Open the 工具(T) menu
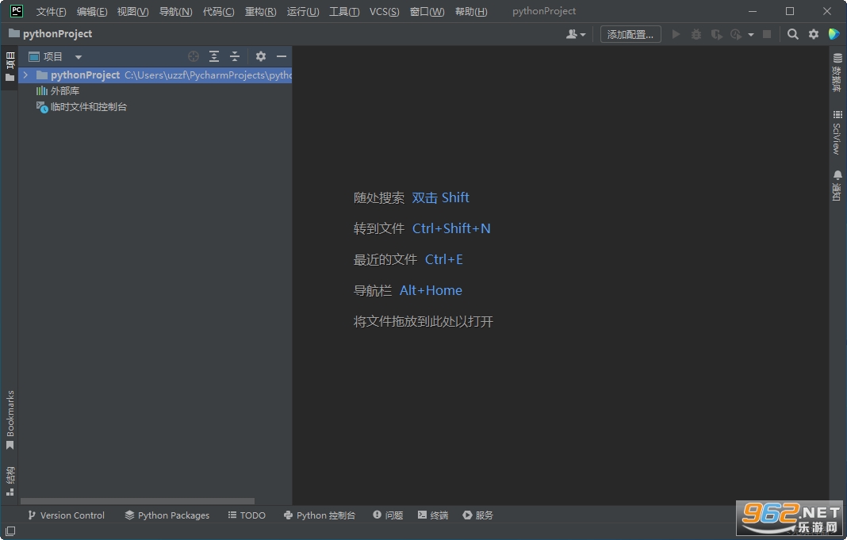 click(x=344, y=11)
